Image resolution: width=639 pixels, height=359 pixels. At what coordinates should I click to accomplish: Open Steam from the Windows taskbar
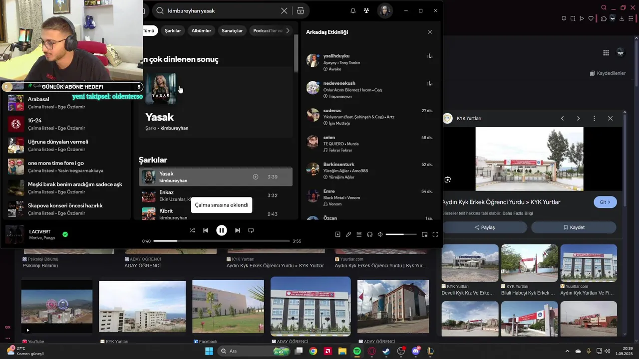pyautogui.click(x=386, y=351)
